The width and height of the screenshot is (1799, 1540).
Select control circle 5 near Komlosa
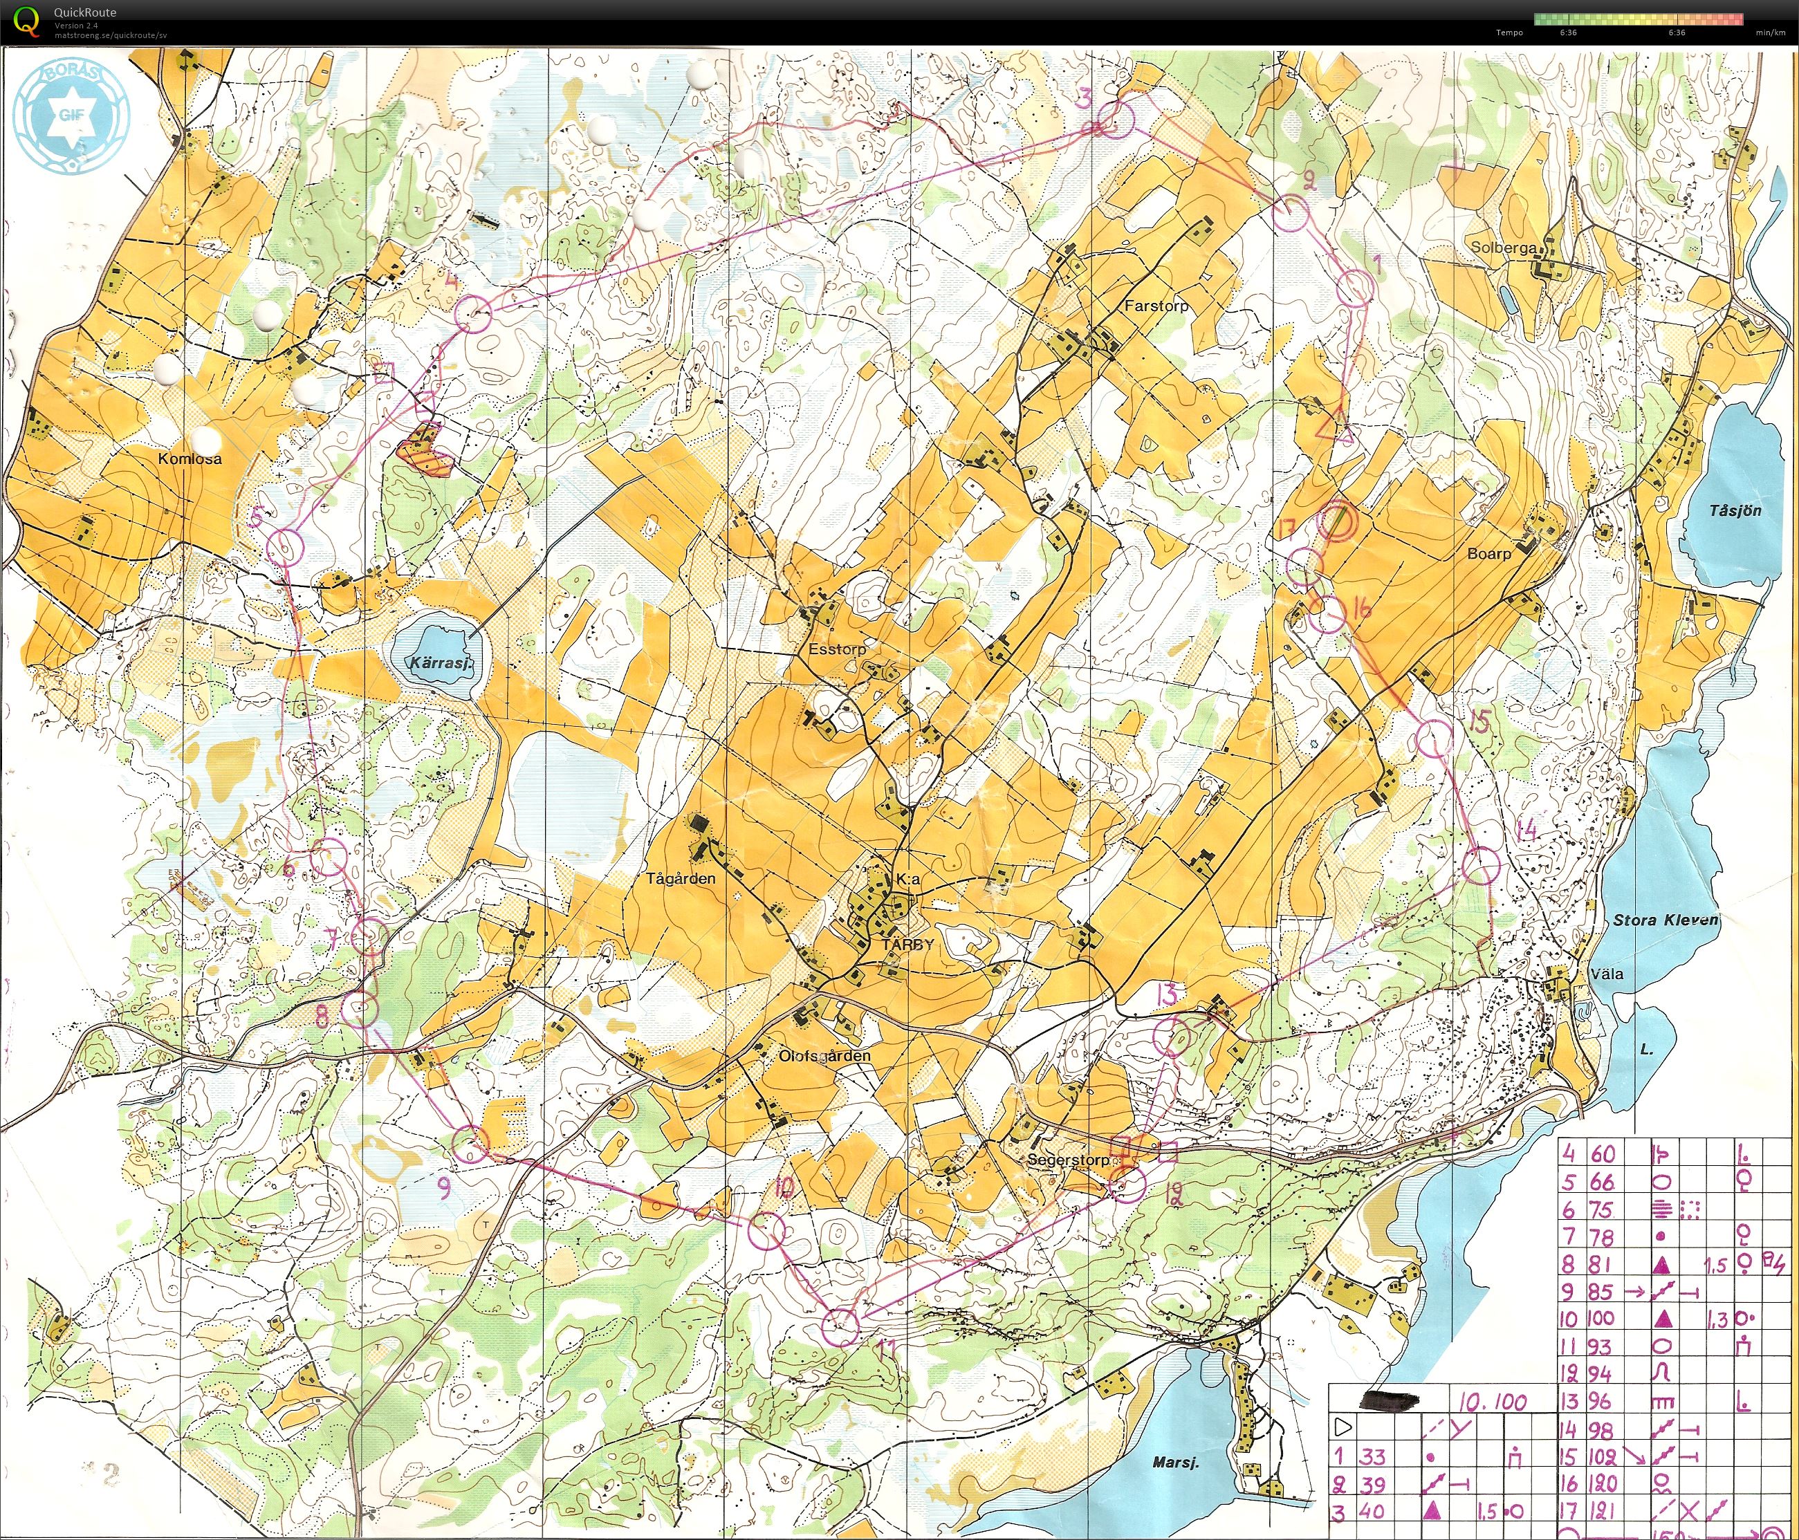click(285, 546)
